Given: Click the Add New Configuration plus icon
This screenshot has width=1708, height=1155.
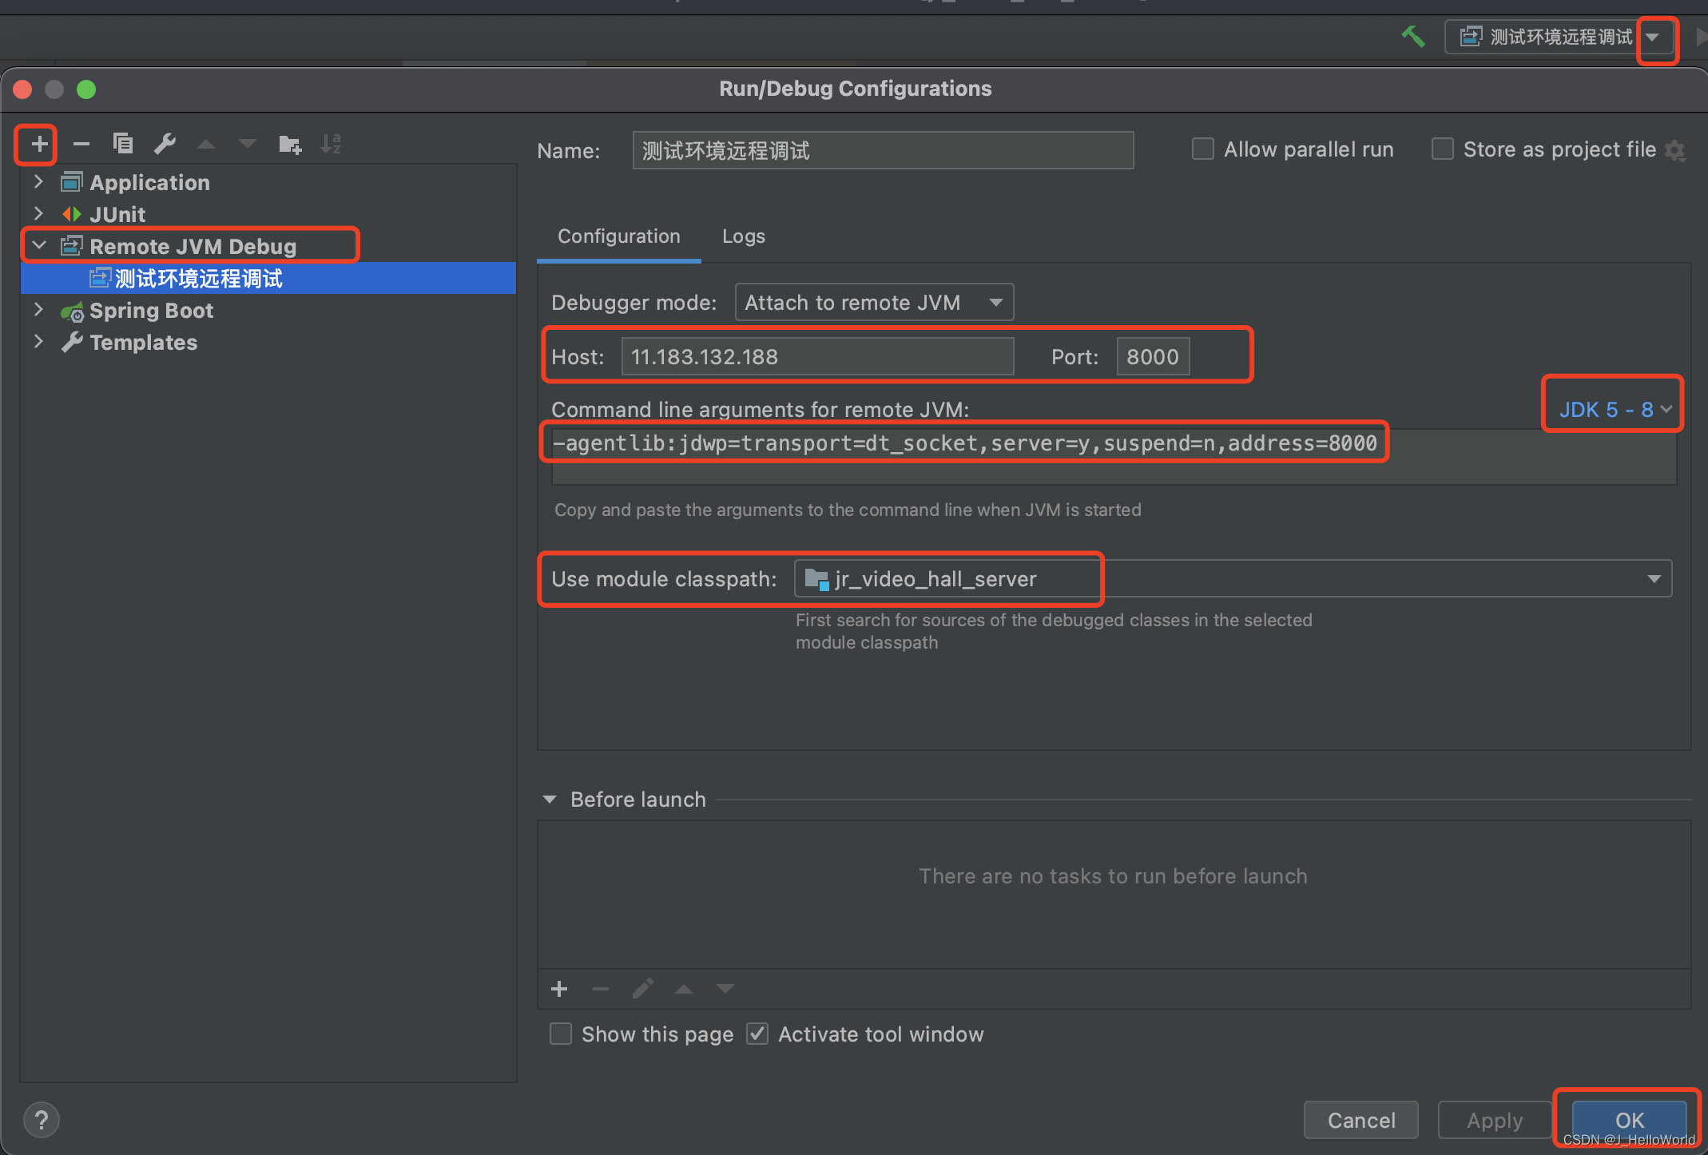Looking at the screenshot, I should tap(38, 145).
